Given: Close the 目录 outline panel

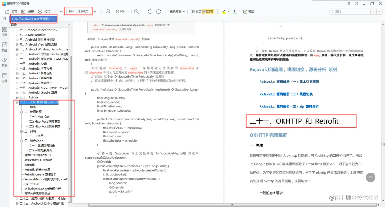Looking at the screenshot, I should click(x=69, y=25).
